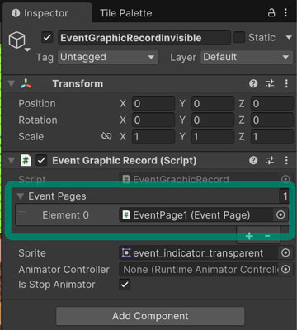Open the Element 0 object picker circle
297x330 pixels.
point(280,215)
